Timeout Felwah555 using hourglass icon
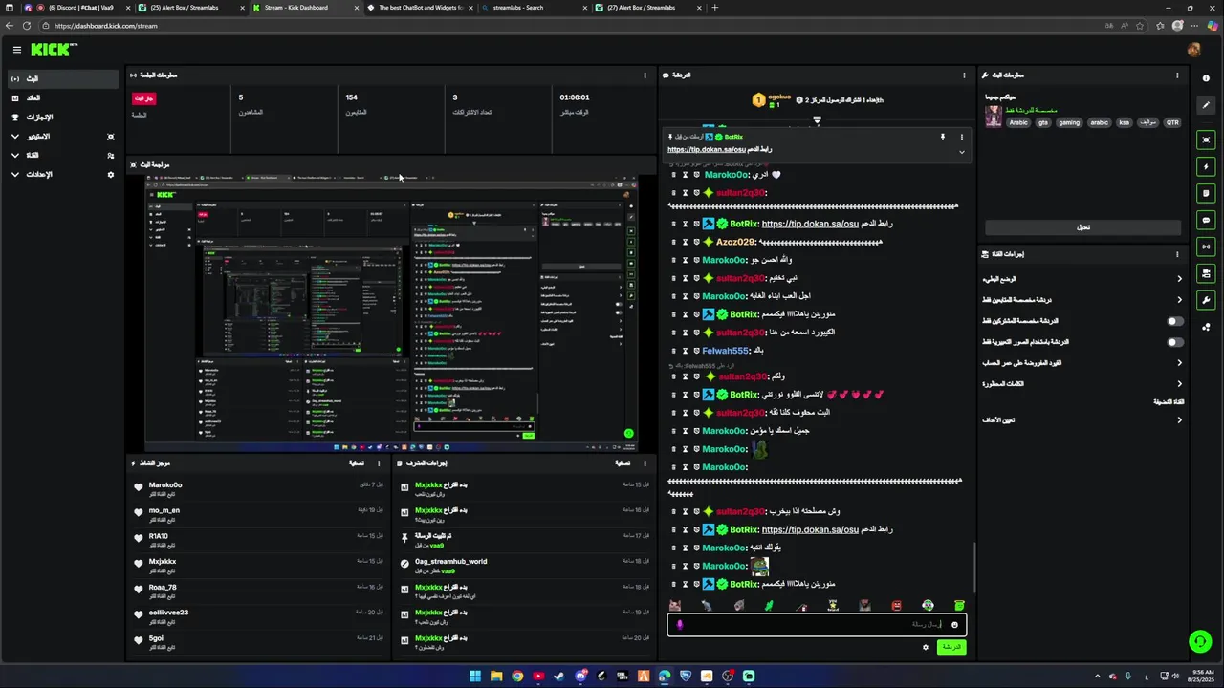This screenshot has width=1224, height=688. pyautogui.click(x=685, y=351)
